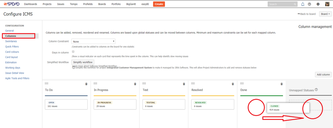The width and height of the screenshot is (333, 128).
Task: Open the Tempo menu
Action: pos(74,4)
